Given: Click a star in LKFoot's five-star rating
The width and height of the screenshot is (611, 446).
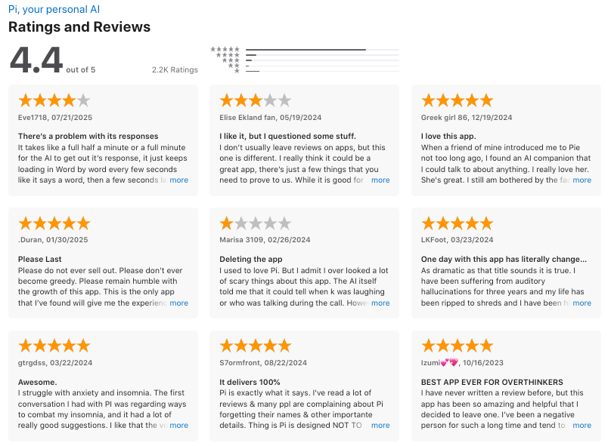Looking at the screenshot, I should [457, 223].
